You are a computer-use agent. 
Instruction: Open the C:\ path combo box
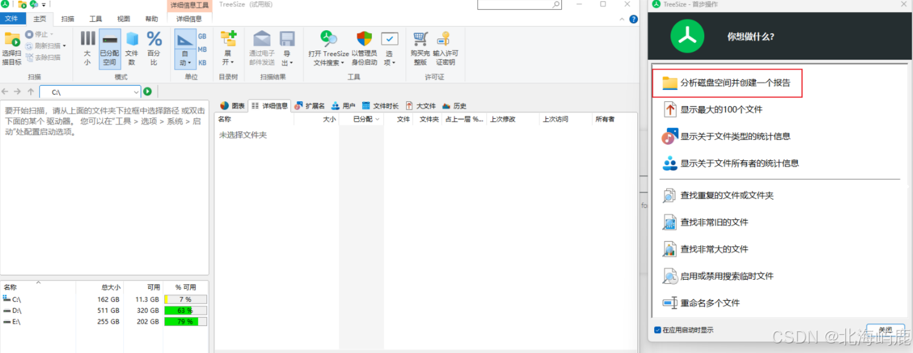[90, 92]
